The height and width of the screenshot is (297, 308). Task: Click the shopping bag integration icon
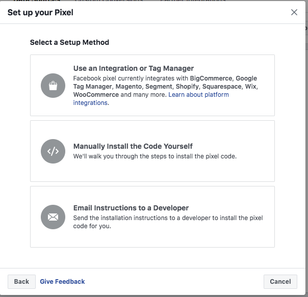tap(53, 86)
